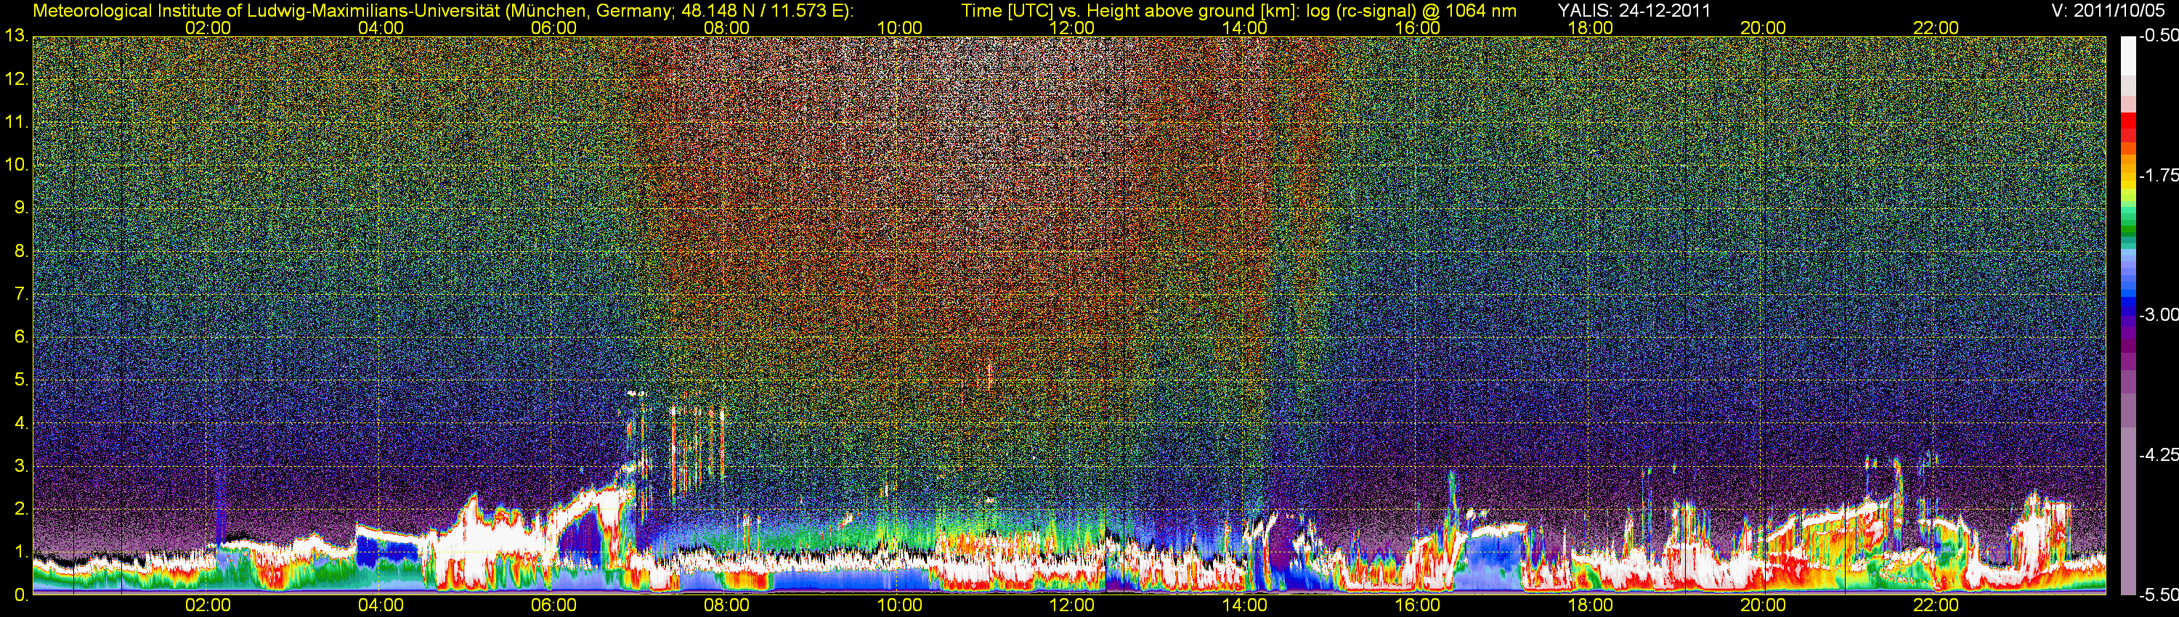Image resolution: width=2179 pixels, height=617 pixels.
Task: Click the -5.50 colorbar scale value
Action: click(2159, 595)
